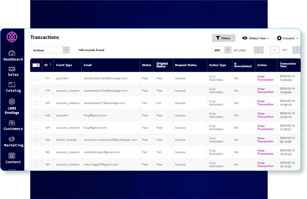The image size is (307, 199).
Task: View Transaction for sandboxtest11@emailage.com
Action: (265, 103)
